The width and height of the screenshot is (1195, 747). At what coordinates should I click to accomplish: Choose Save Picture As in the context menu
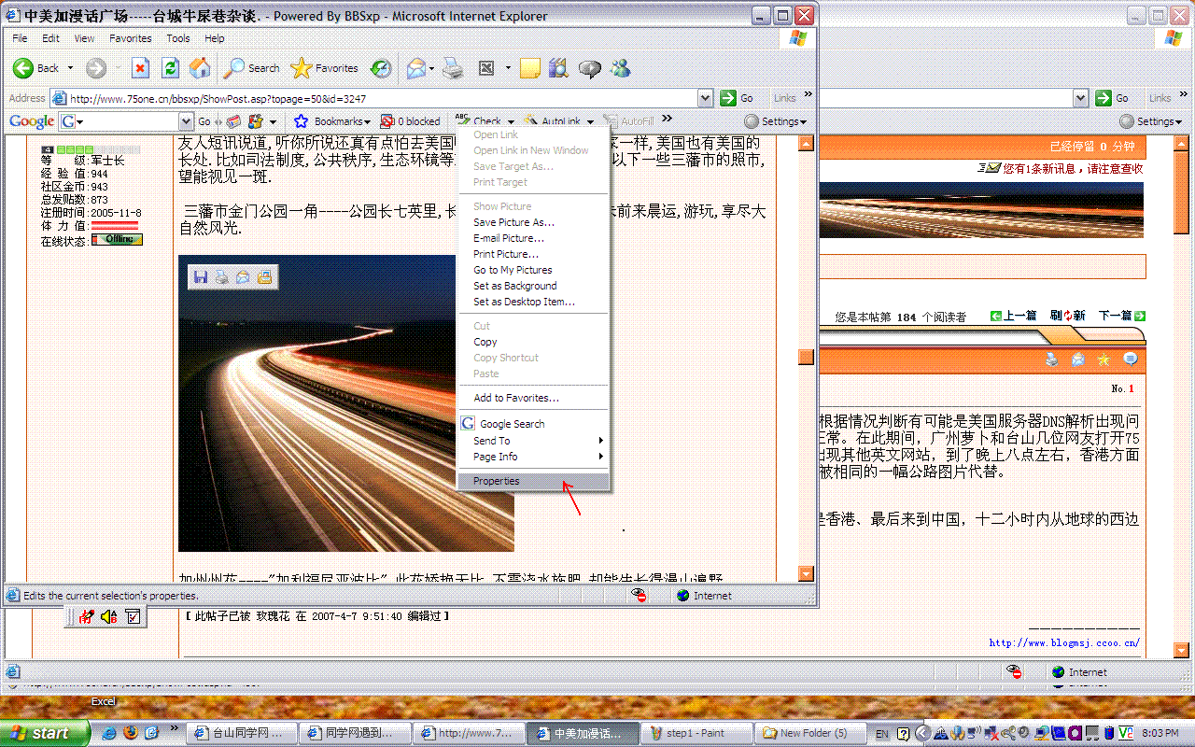[513, 222]
